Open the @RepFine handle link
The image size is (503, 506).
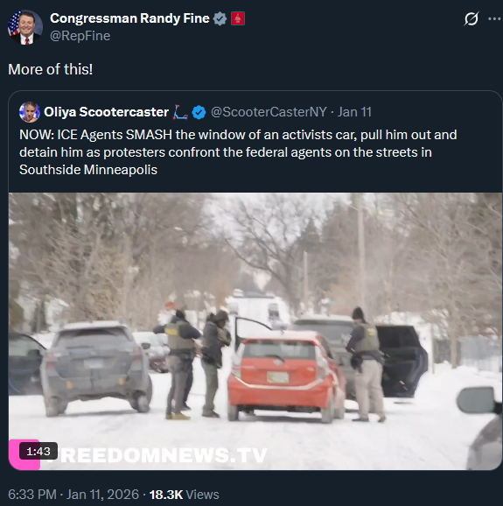[80, 36]
